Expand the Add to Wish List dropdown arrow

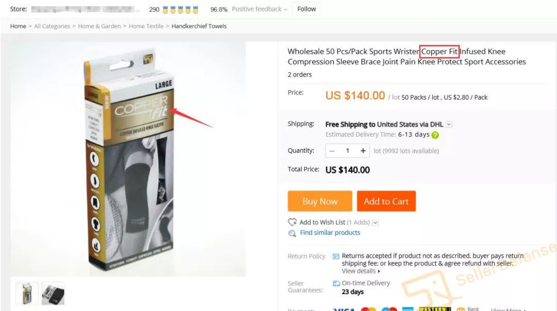(375, 222)
